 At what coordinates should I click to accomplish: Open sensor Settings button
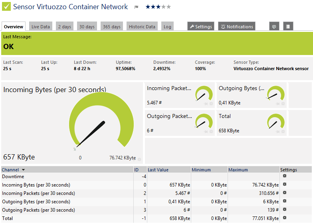click(x=201, y=26)
